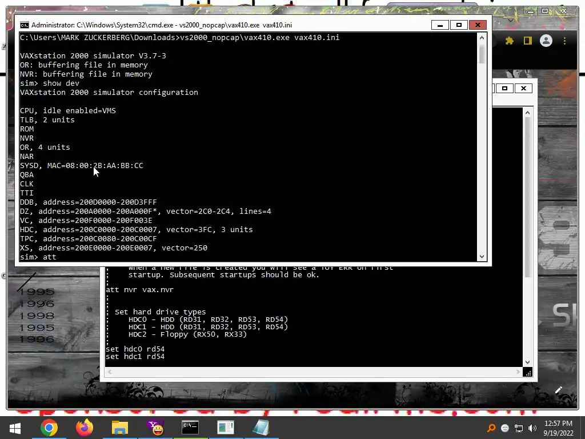Click 'HDC2 - Floppy (RX50, RX33)' line
Screen dimensions: 585x439
(x=187, y=334)
